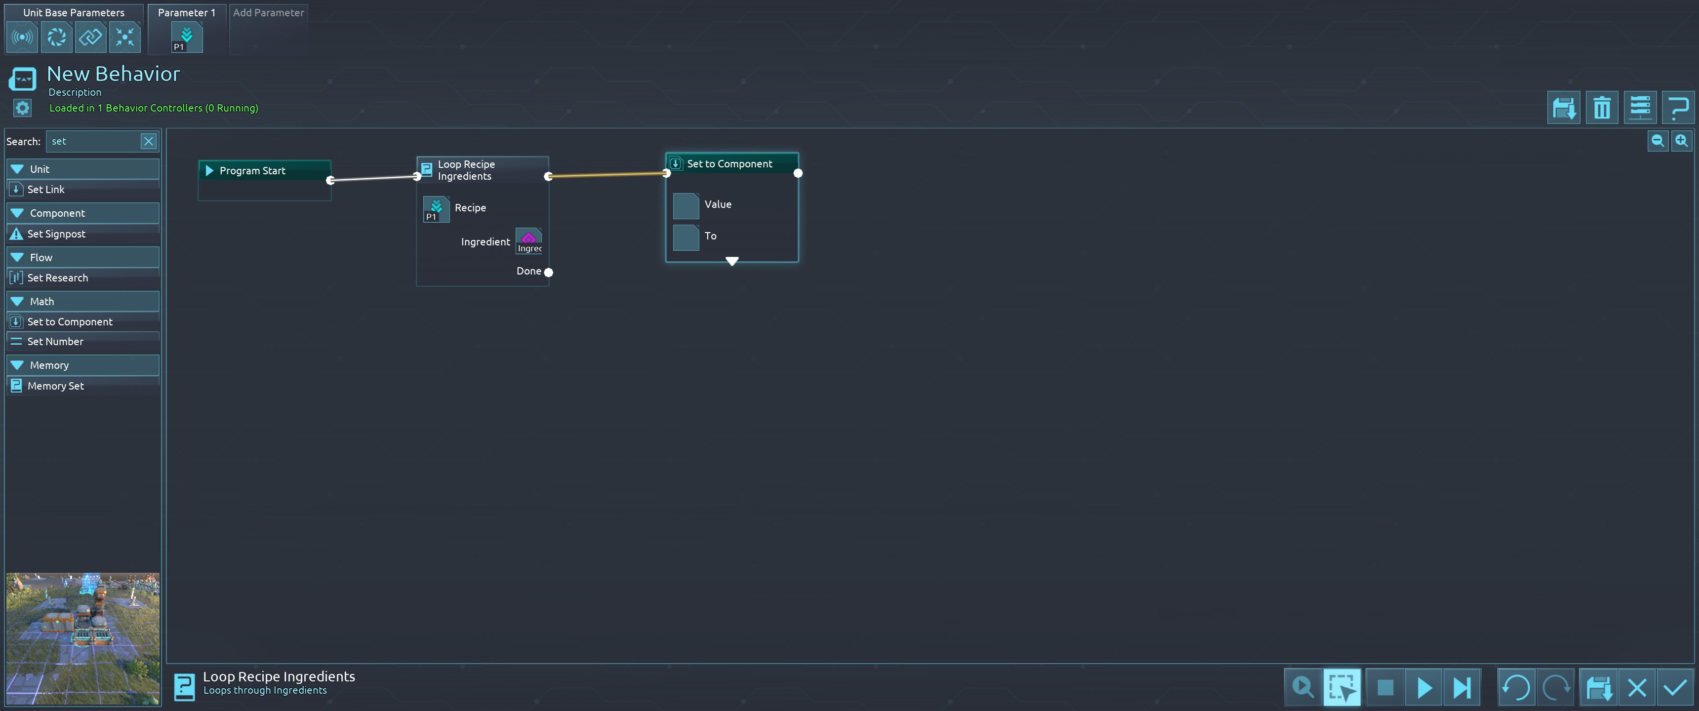Select the Parameter 1 tab
Image resolution: width=1699 pixels, height=711 pixels.
coord(187,12)
